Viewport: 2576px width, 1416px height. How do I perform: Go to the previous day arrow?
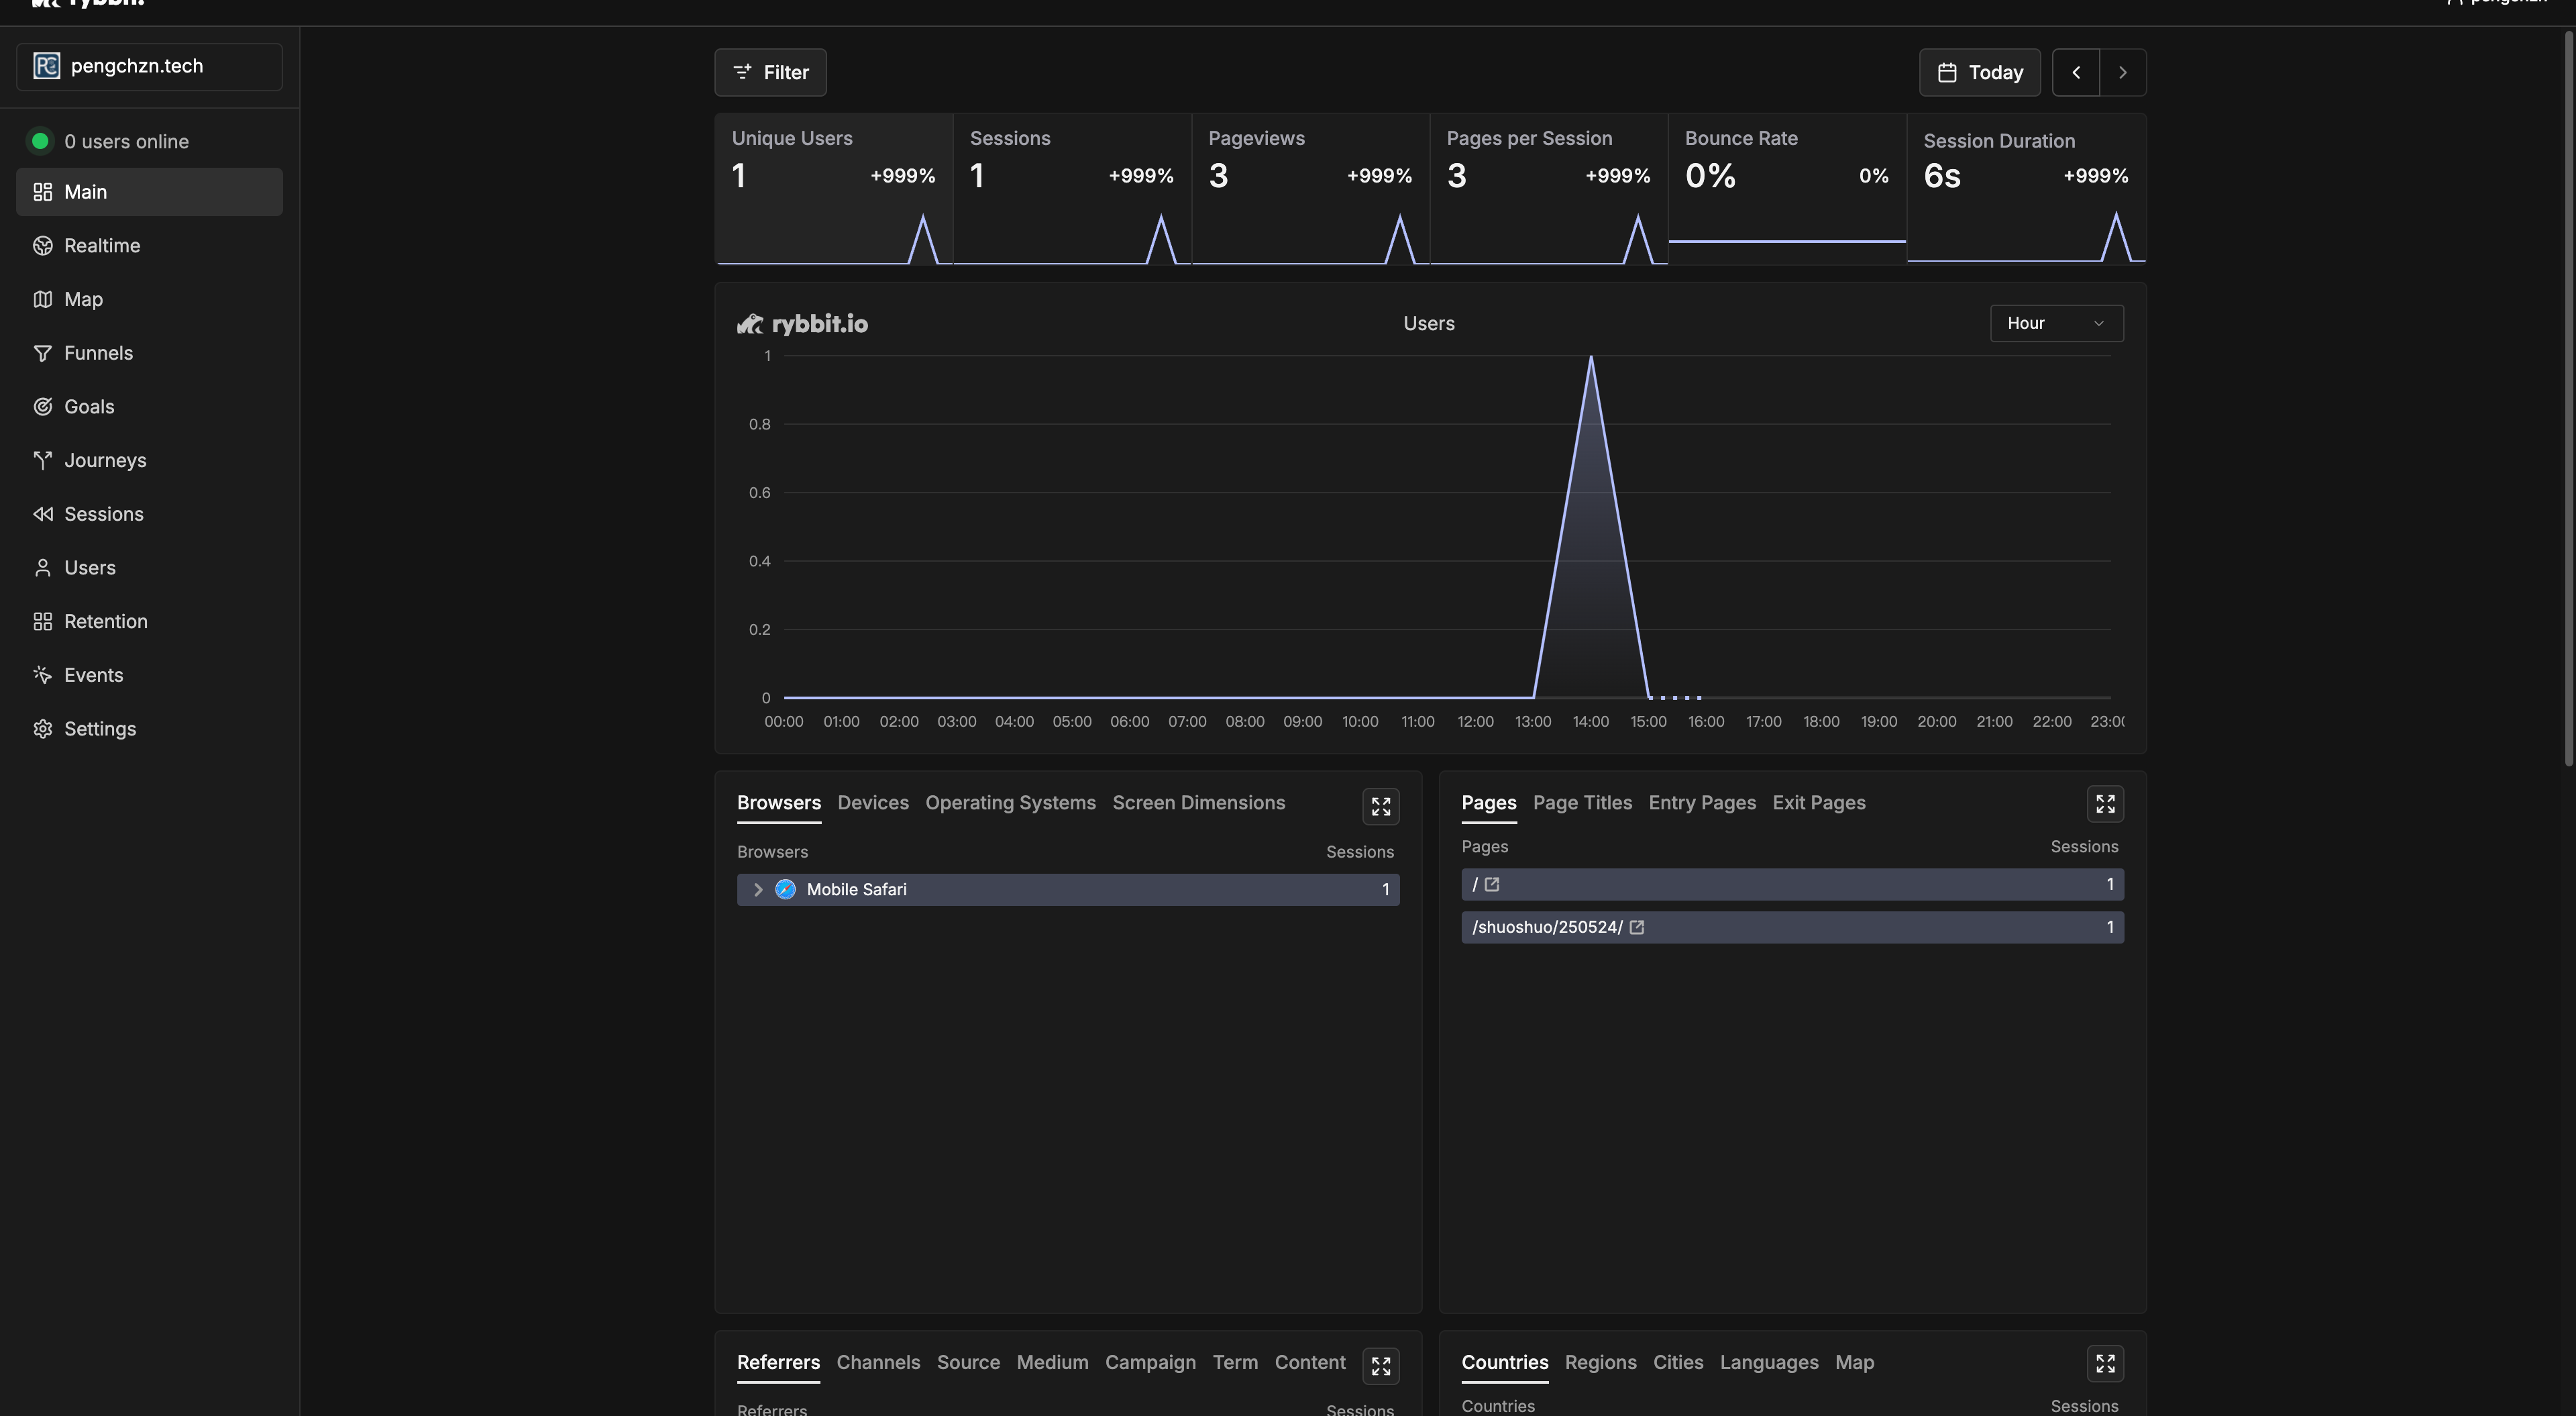(2075, 73)
